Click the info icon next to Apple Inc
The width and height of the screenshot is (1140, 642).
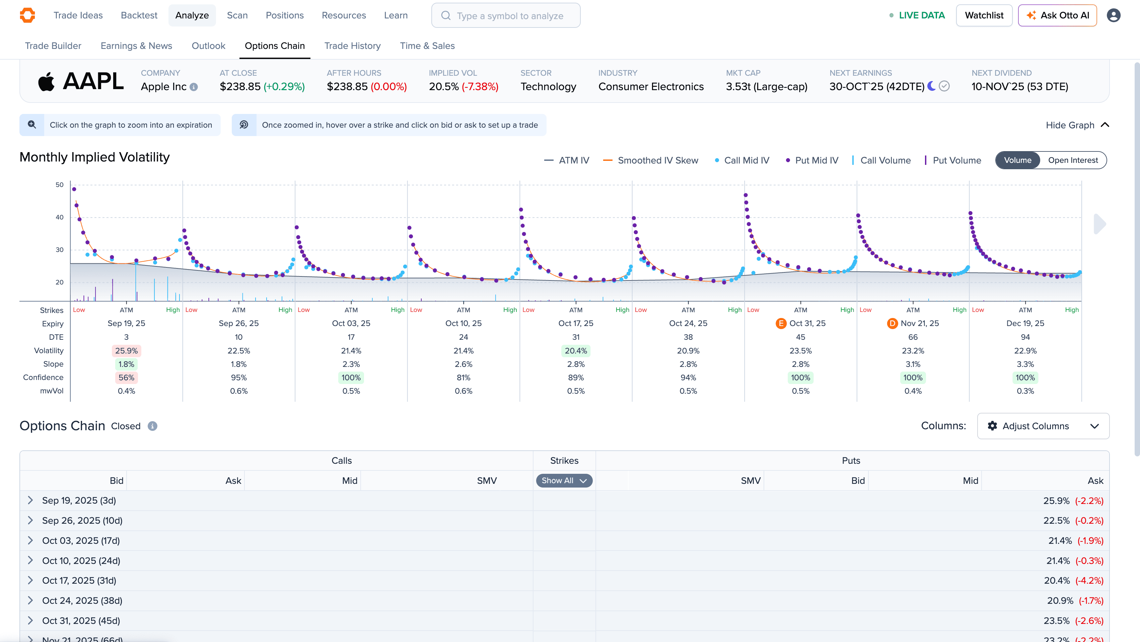(x=194, y=87)
